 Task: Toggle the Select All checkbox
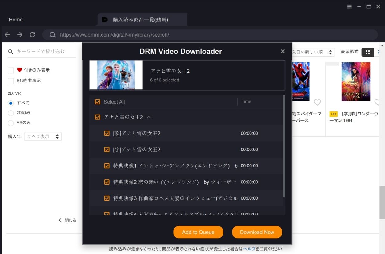pos(98,102)
